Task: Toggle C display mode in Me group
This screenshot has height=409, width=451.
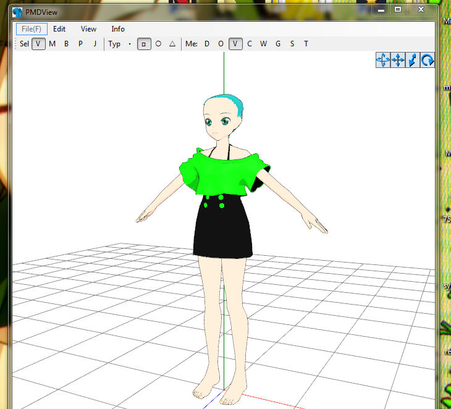Action: pos(250,44)
